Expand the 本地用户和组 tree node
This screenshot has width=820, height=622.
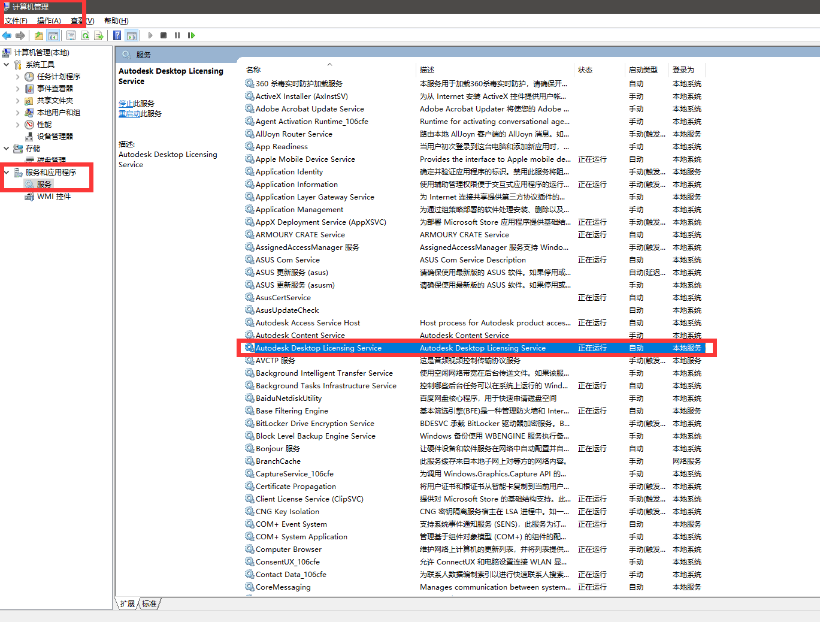click(x=17, y=113)
